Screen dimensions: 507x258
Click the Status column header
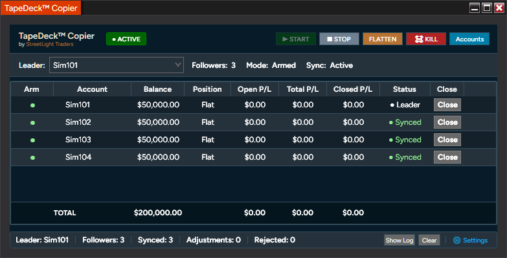point(405,89)
